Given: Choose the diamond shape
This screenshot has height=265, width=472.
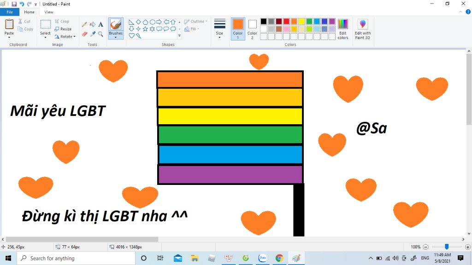Looking at the screenshot, I should 138,22.
